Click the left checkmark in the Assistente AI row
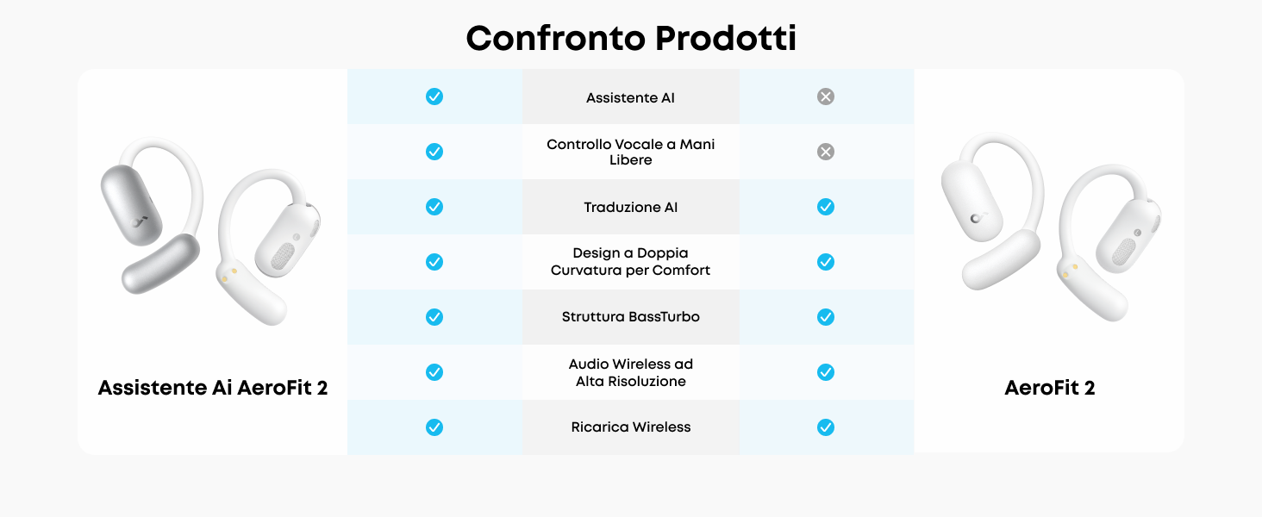The height and width of the screenshot is (517, 1262). (434, 97)
